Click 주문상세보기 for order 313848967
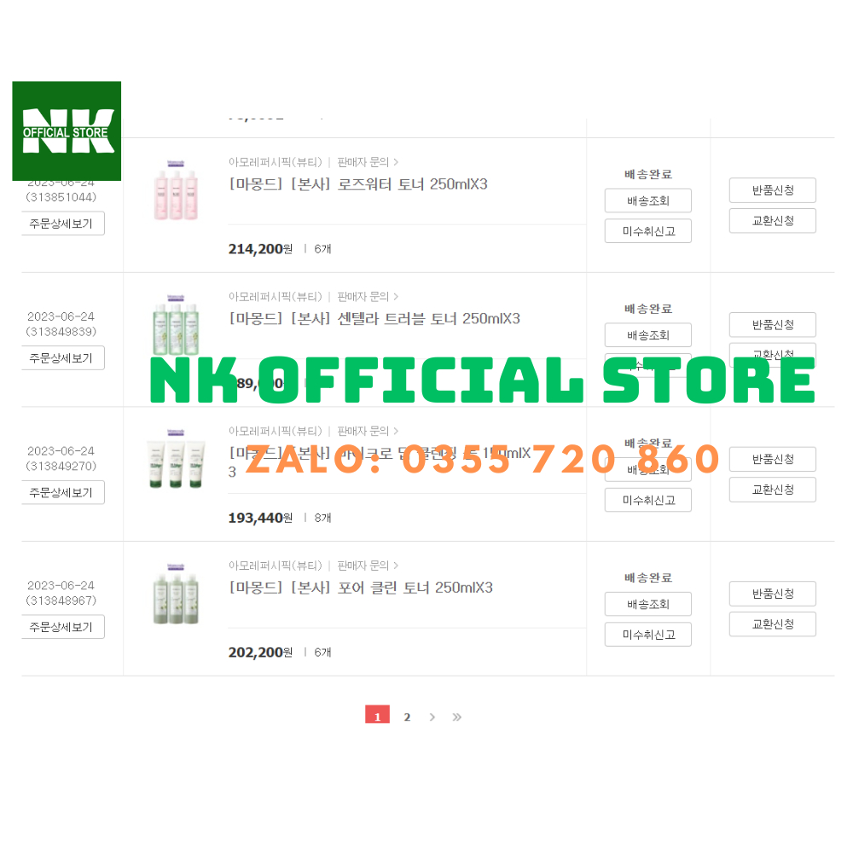Image resolution: width=853 pixels, height=853 pixels. tap(62, 627)
